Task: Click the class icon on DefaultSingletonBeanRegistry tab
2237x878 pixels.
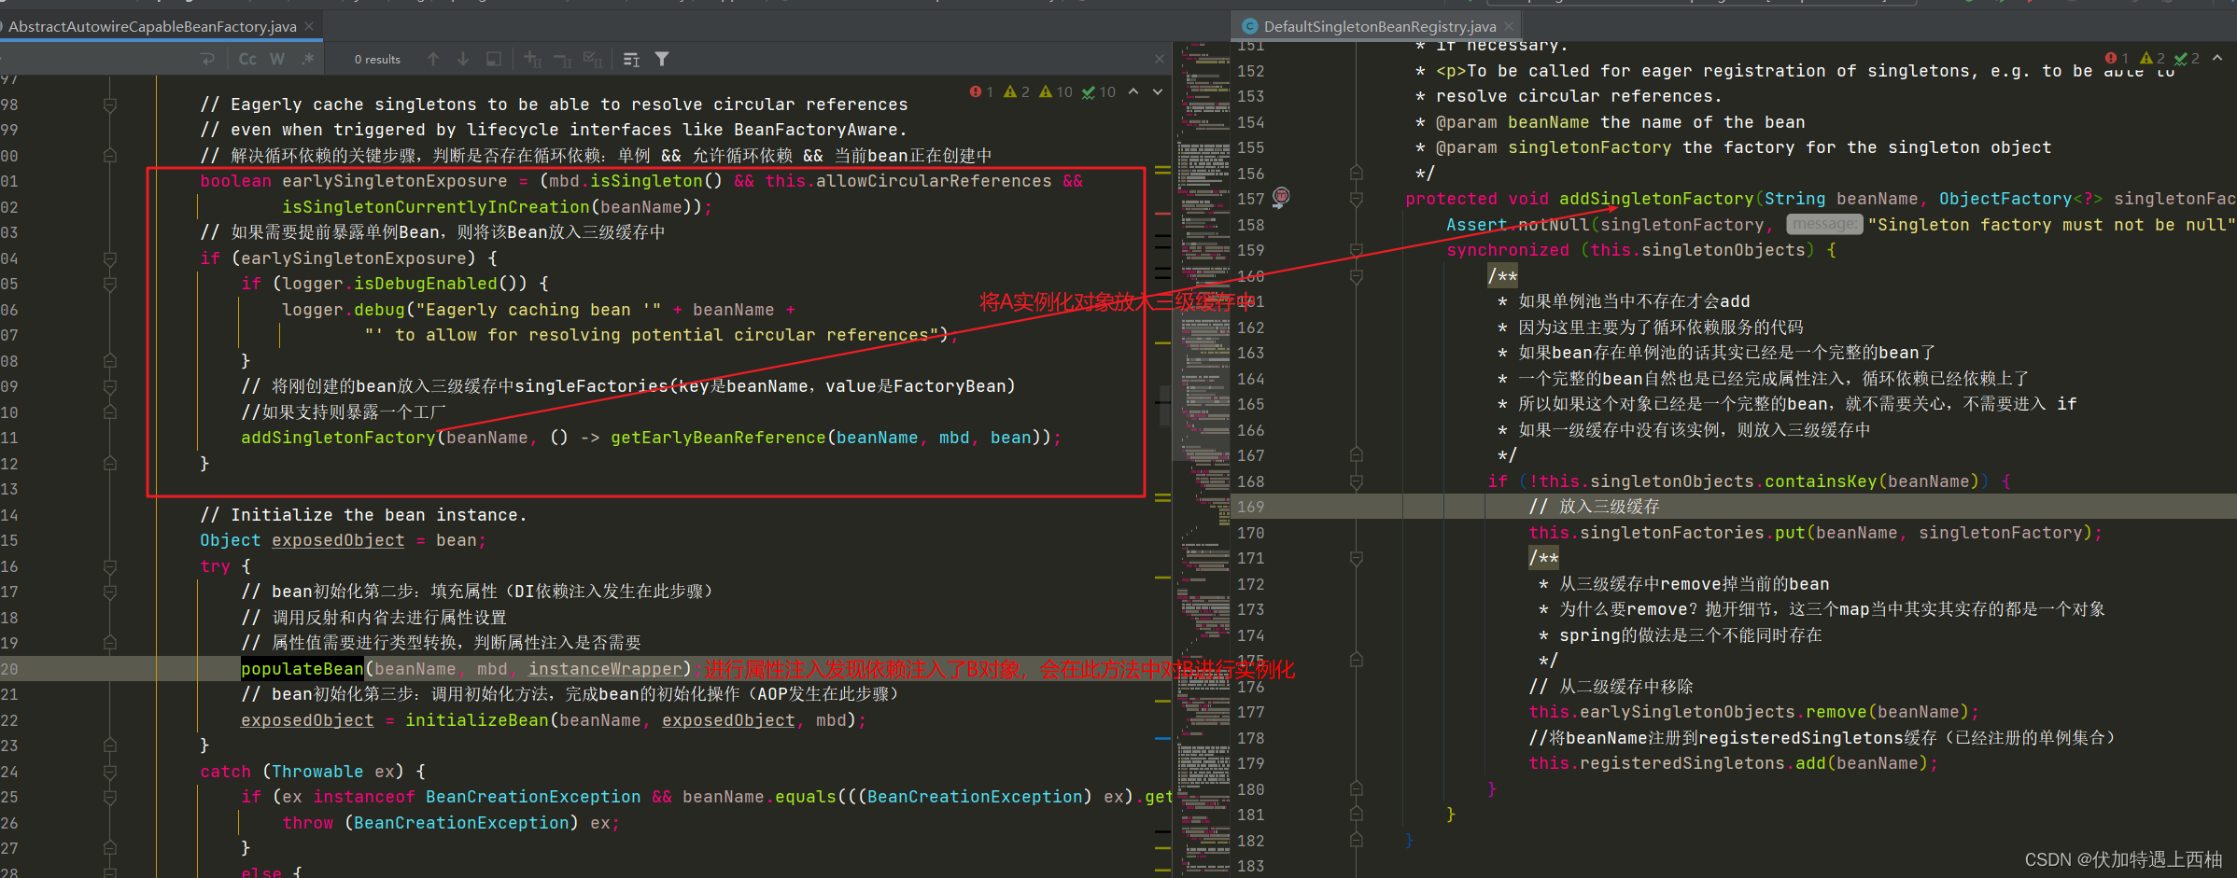Action: 1249,26
